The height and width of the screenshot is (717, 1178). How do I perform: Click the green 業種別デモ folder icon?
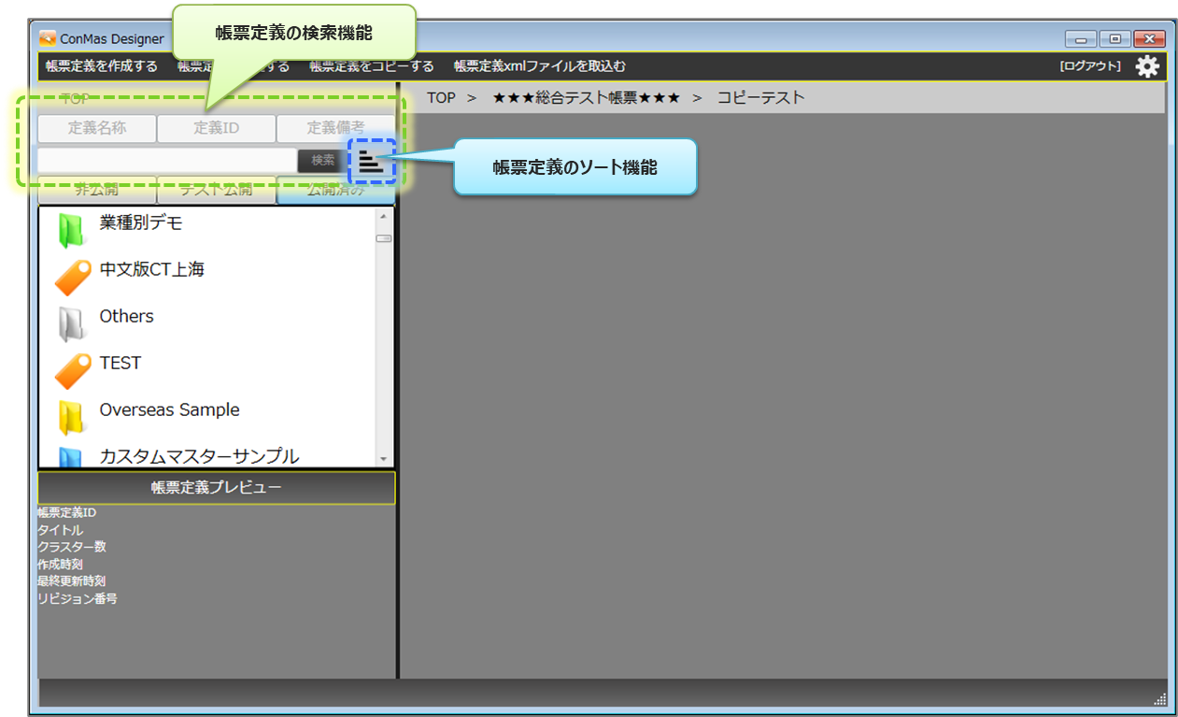71,230
